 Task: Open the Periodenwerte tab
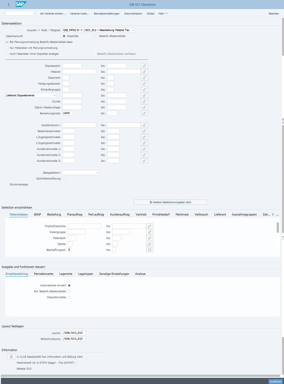point(44,274)
